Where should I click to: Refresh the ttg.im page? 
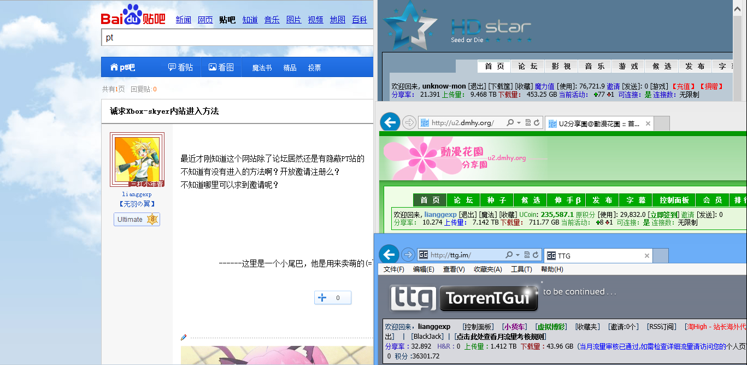coord(536,255)
